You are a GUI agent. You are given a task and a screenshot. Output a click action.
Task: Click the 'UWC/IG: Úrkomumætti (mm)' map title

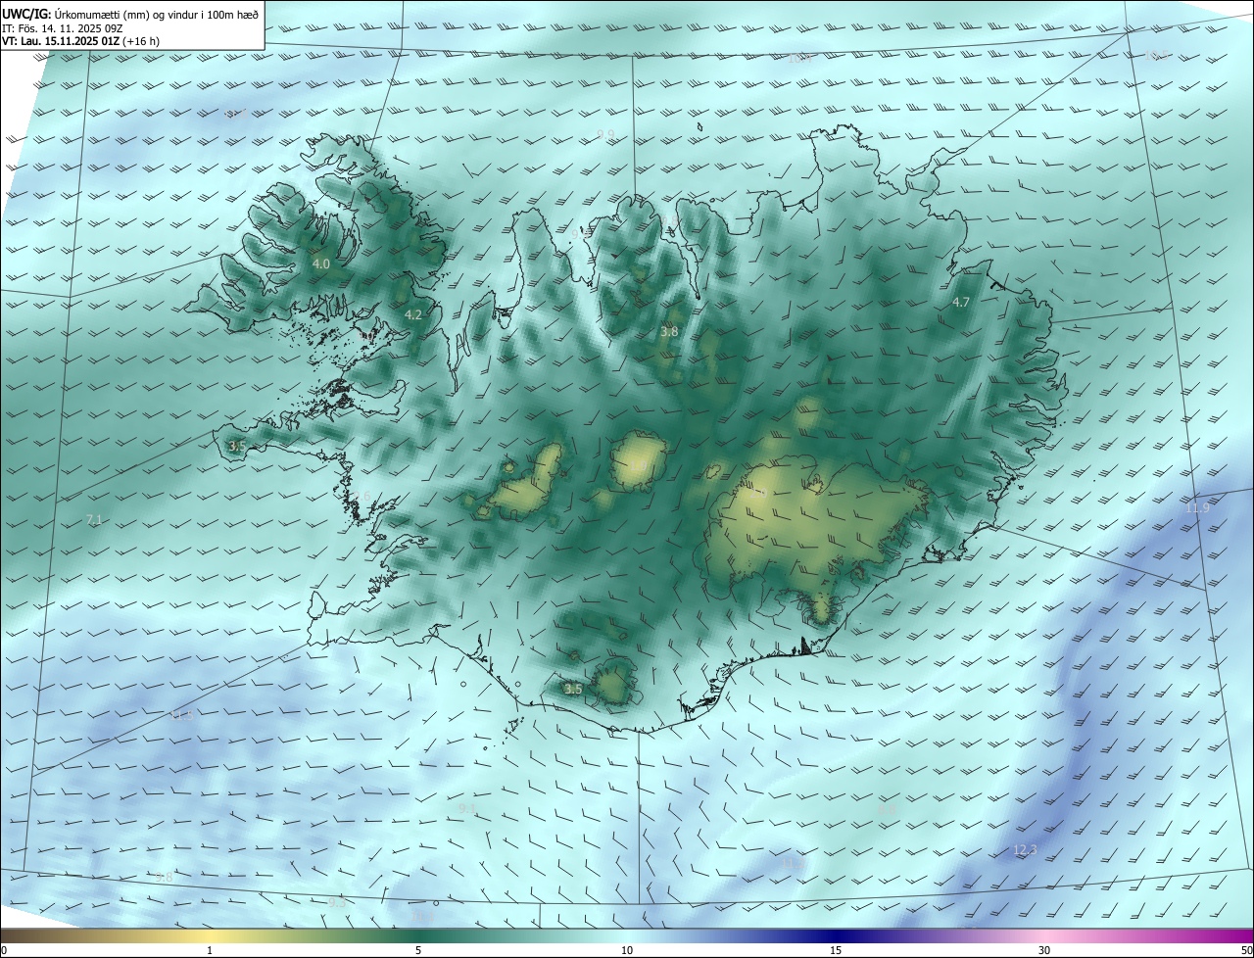click(130, 14)
